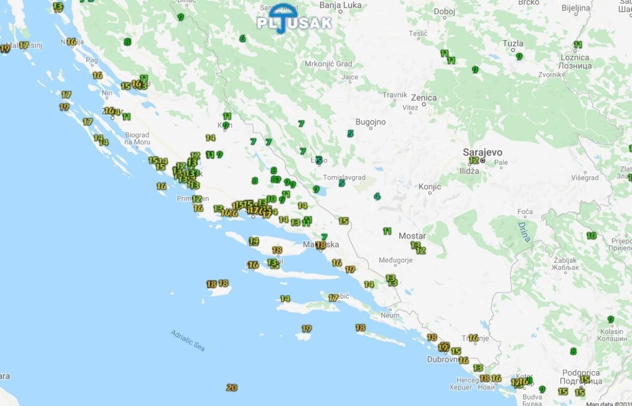Click the Map data attribution text
This screenshot has height=406, width=632.
click(608, 403)
